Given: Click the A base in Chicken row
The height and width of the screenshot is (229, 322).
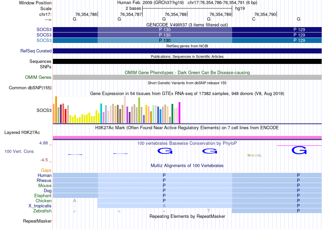Looking at the screenshot, I should click(x=75, y=201).
